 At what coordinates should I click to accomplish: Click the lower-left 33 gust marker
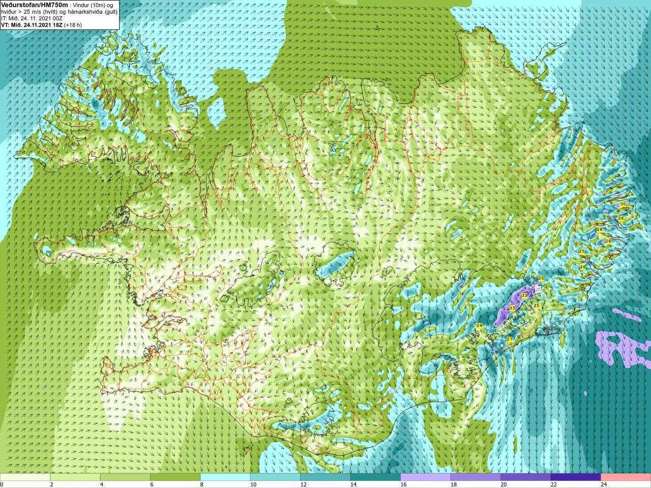click(512, 308)
